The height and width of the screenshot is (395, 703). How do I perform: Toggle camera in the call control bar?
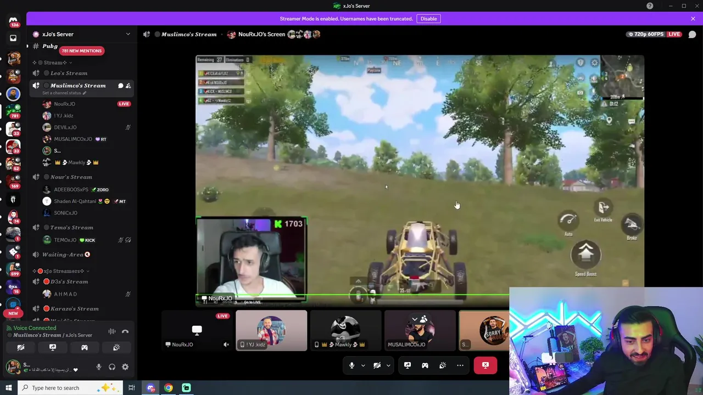[377, 365]
